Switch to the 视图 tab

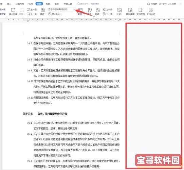point(48,4)
